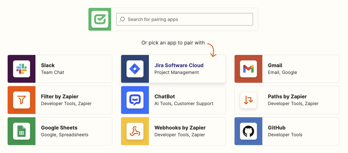Open the Google Sheets app link

[59, 128]
